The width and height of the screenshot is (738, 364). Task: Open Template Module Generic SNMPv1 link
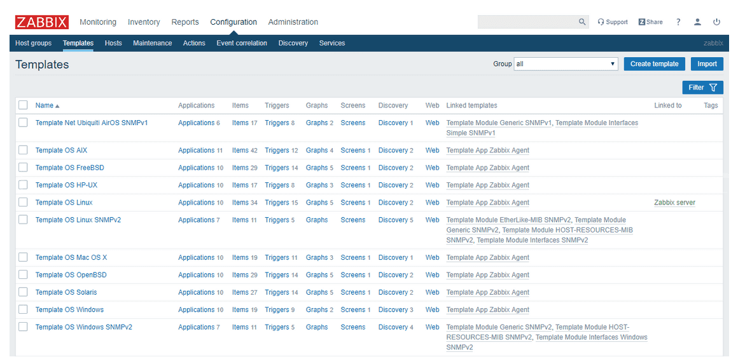pos(499,123)
